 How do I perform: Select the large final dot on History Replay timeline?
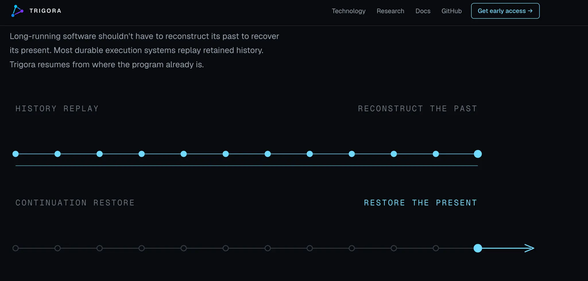[x=478, y=154]
